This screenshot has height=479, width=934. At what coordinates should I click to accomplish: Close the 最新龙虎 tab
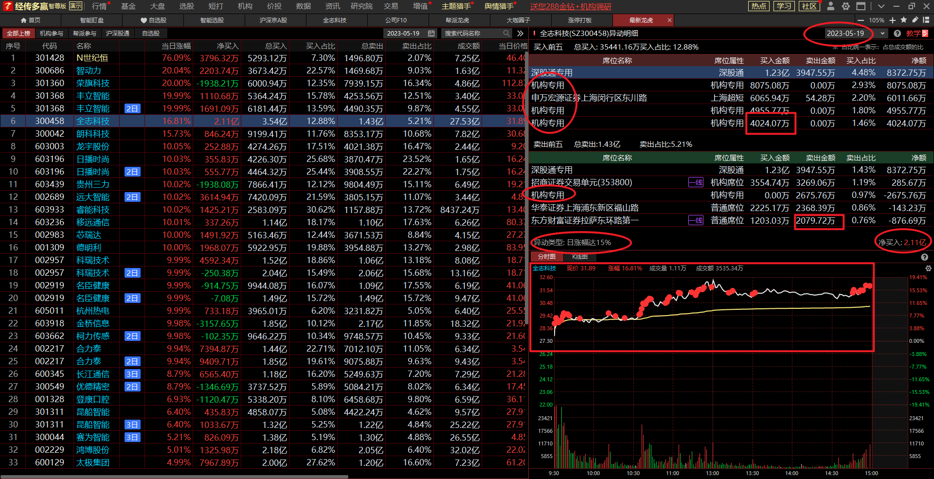(x=669, y=20)
